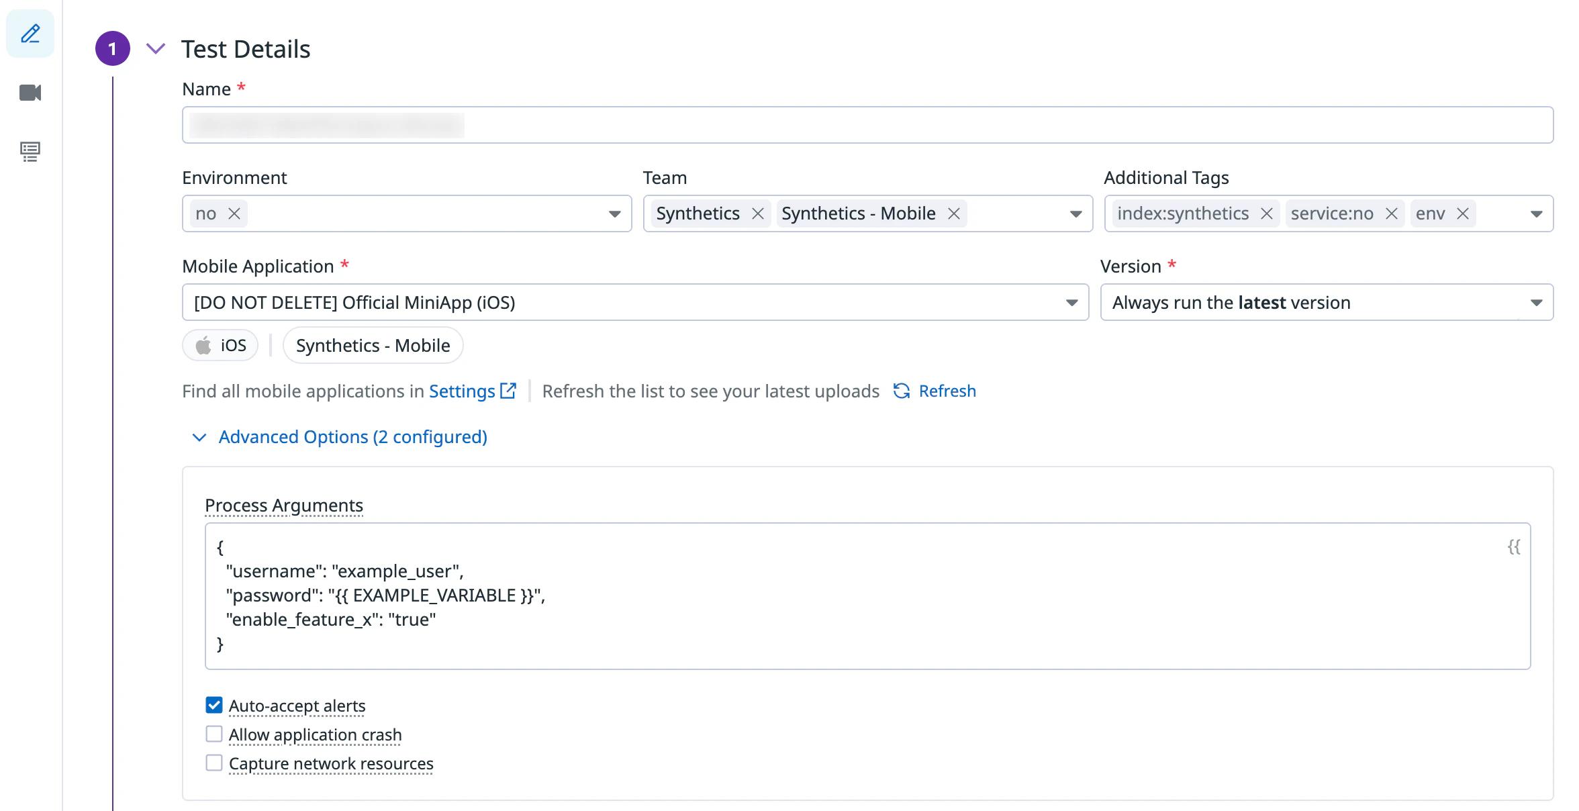The height and width of the screenshot is (811, 1579).
Task: Enable Capture network resources
Action: coord(213,763)
